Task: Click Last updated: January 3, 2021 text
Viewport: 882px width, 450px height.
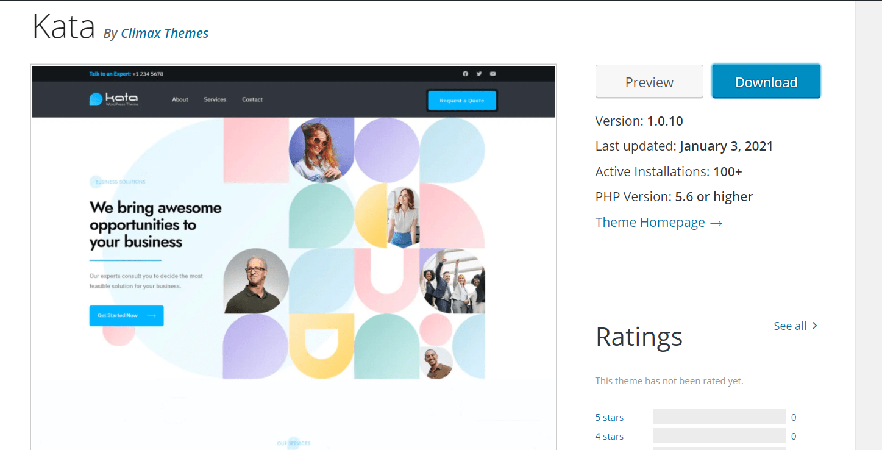Action: (685, 146)
